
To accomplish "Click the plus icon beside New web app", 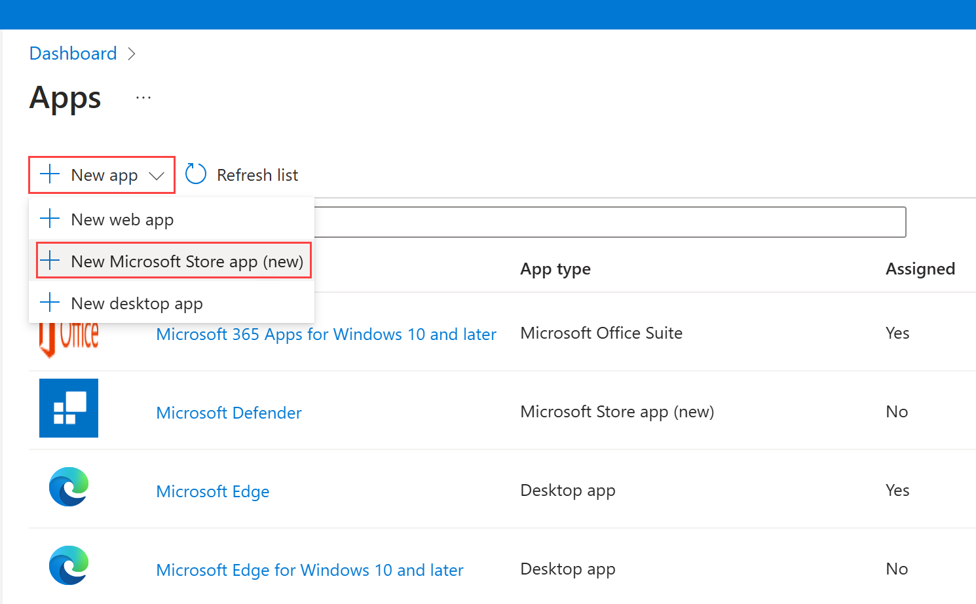I will pos(49,219).
